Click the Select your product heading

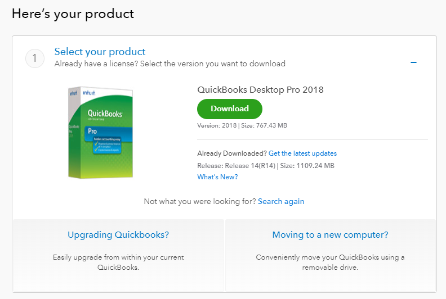pyautogui.click(x=100, y=52)
